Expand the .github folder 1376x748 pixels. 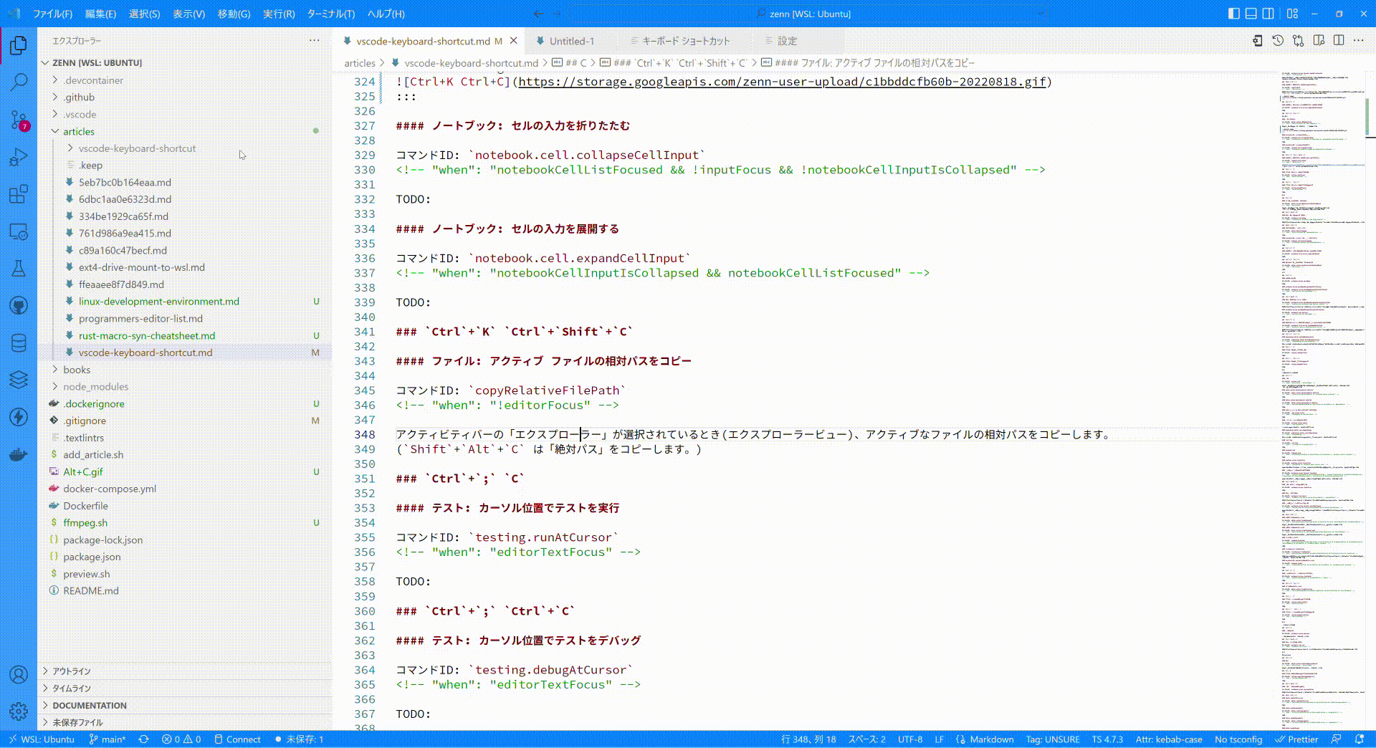pyautogui.click(x=185, y=97)
